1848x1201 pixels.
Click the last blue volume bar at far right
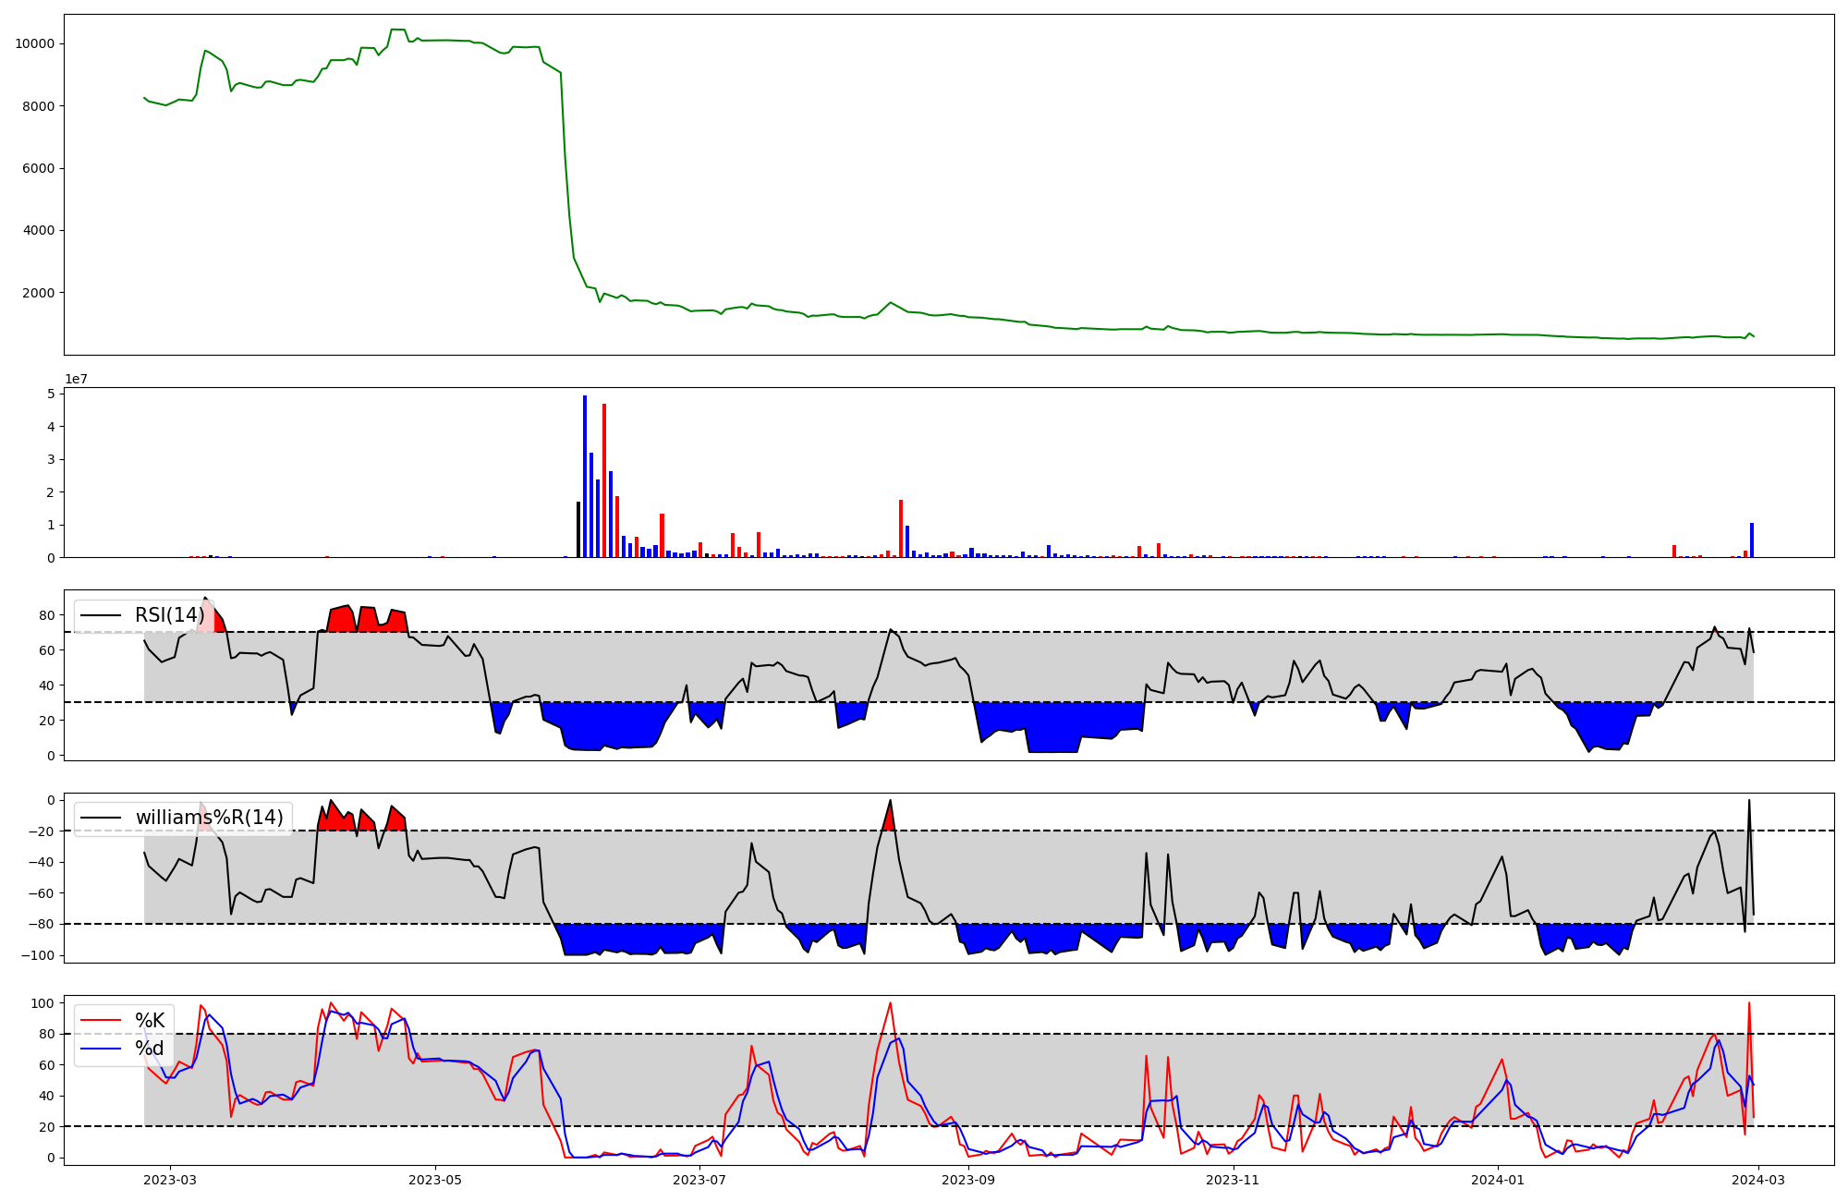point(1752,540)
